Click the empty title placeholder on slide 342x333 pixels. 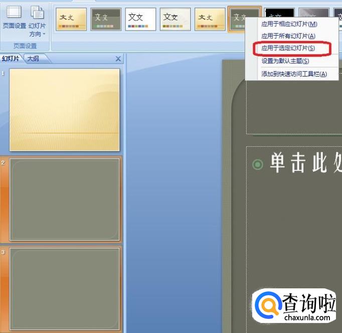(x=294, y=107)
